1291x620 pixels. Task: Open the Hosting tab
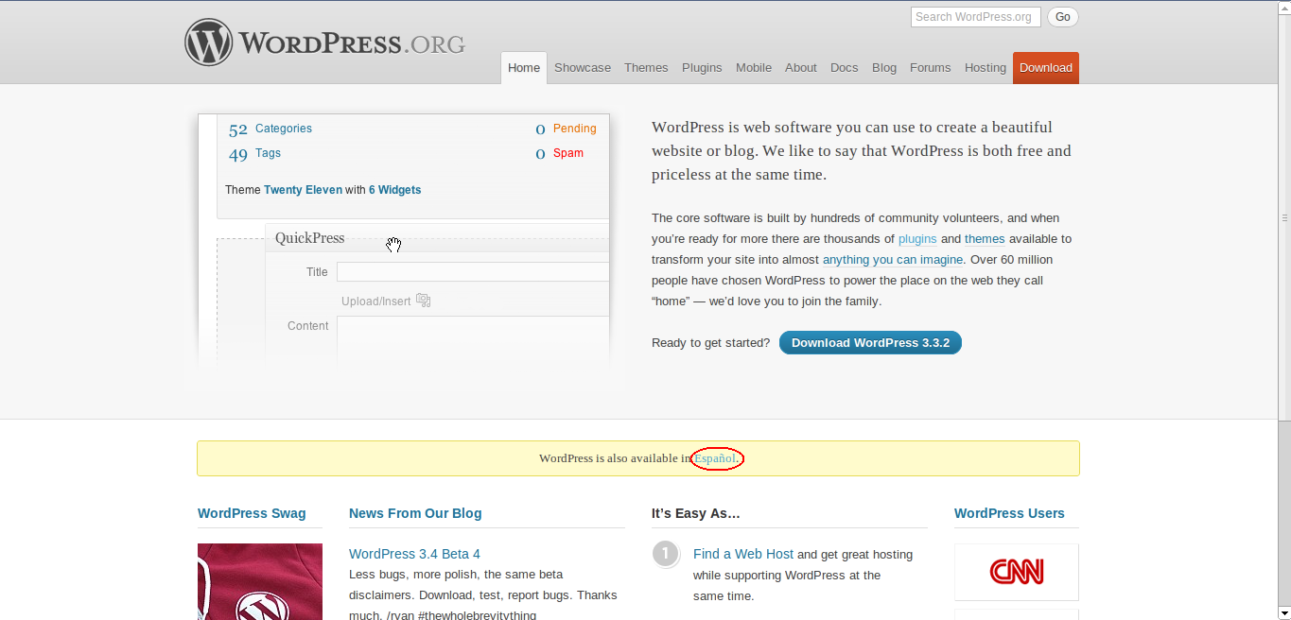coord(986,68)
